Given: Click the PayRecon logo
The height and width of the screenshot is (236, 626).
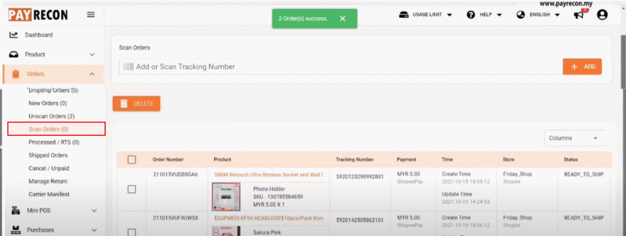Looking at the screenshot, I should click(x=38, y=15).
